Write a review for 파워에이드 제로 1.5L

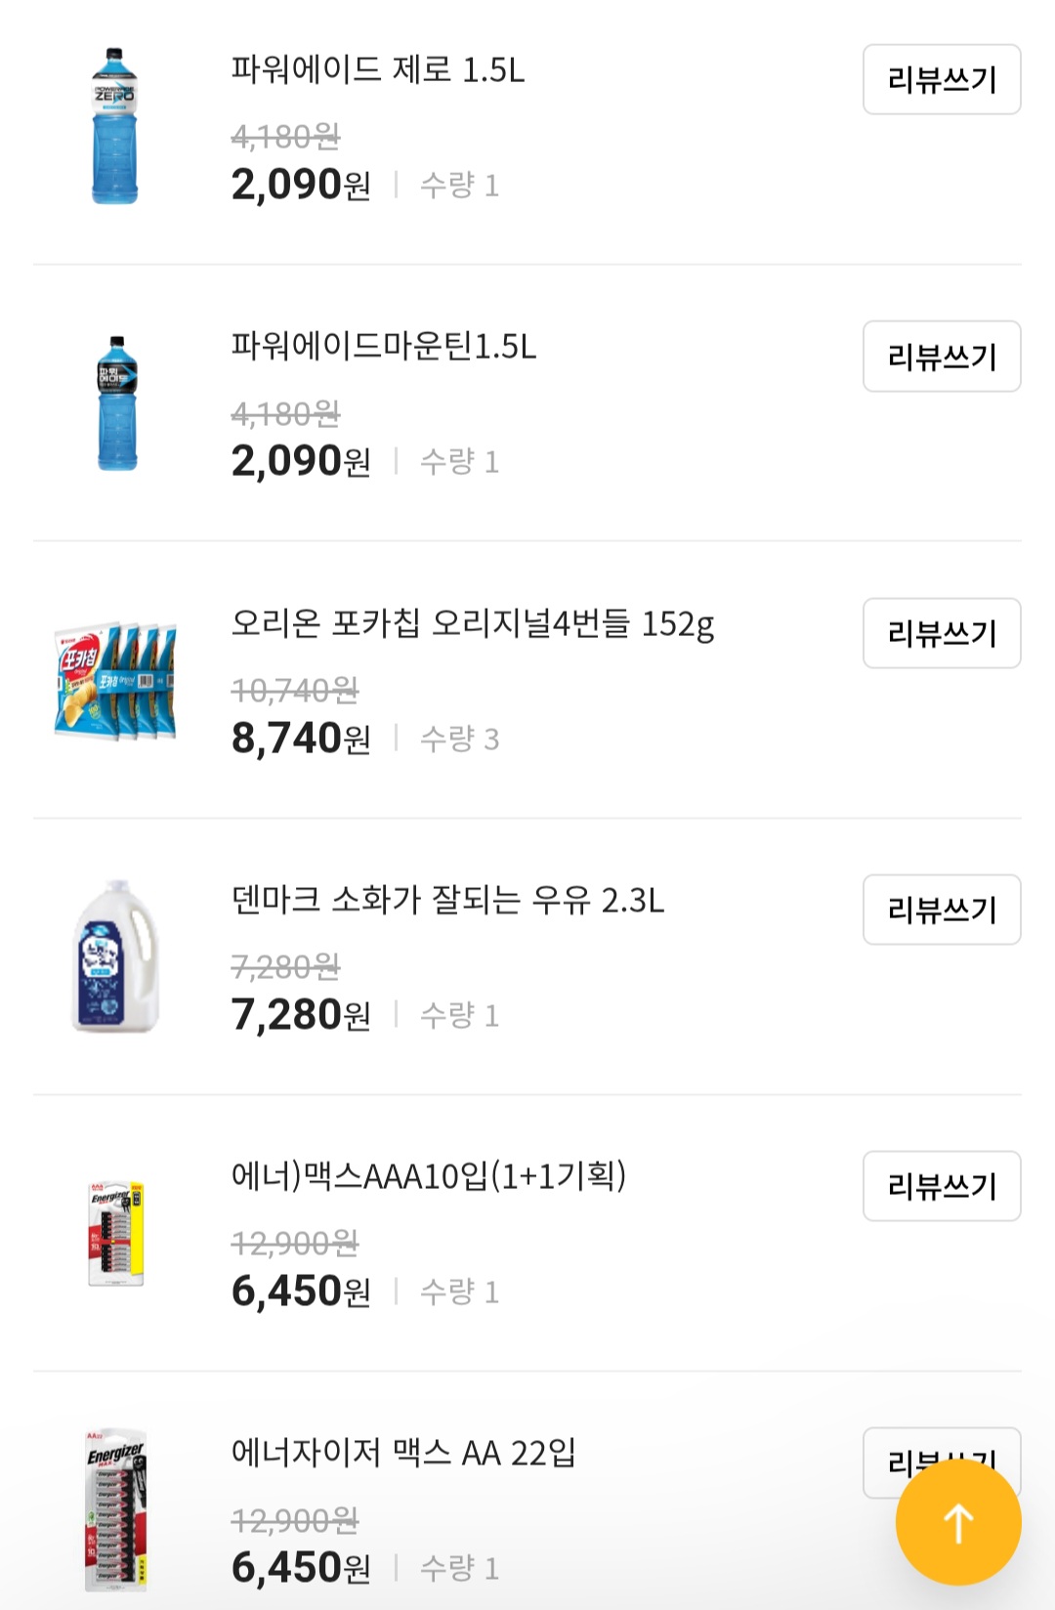[x=941, y=79]
